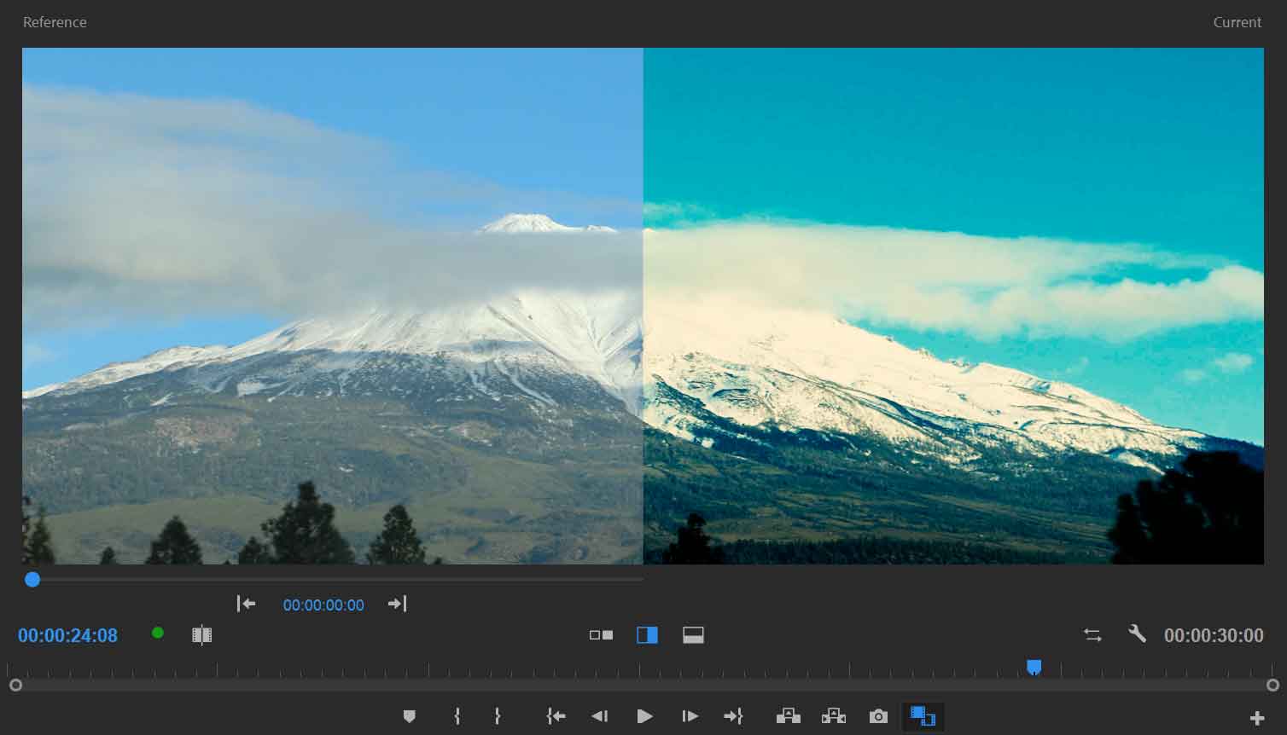Click reference timecode 00:00:00:00
The width and height of the screenshot is (1287, 735).
point(323,605)
